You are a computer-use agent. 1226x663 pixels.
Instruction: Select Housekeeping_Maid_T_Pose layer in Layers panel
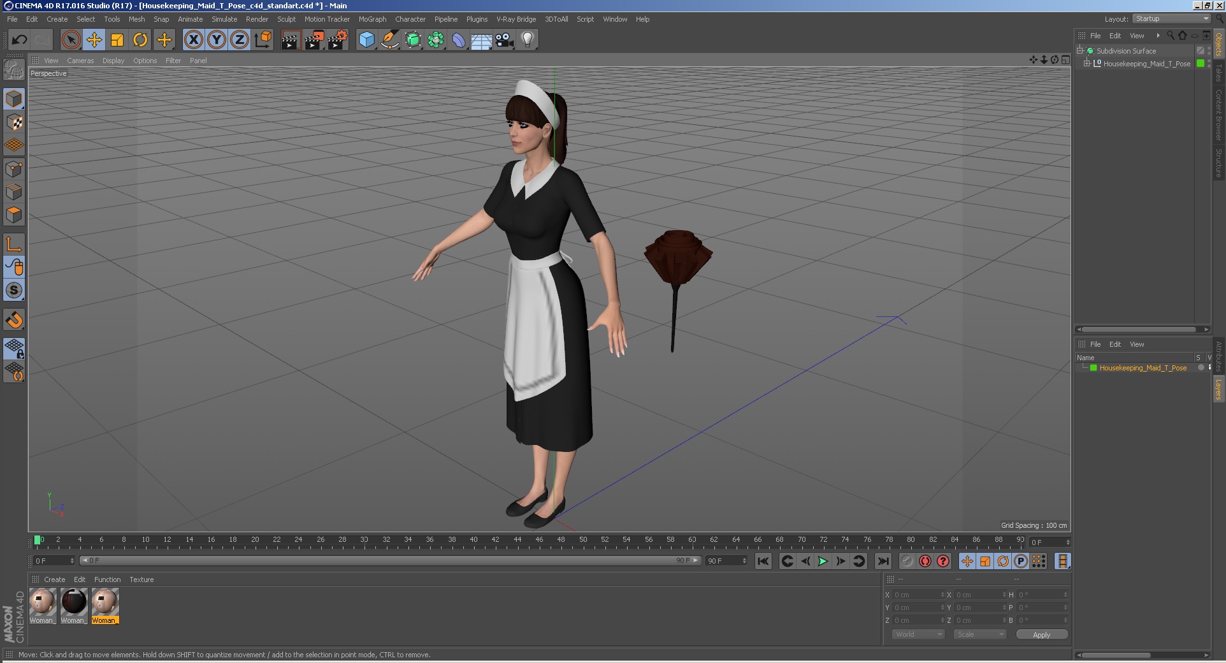click(x=1143, y=368)
